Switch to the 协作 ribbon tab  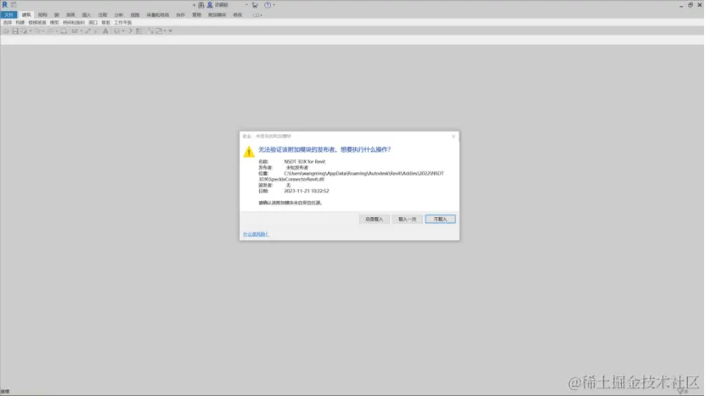point(180,14)
